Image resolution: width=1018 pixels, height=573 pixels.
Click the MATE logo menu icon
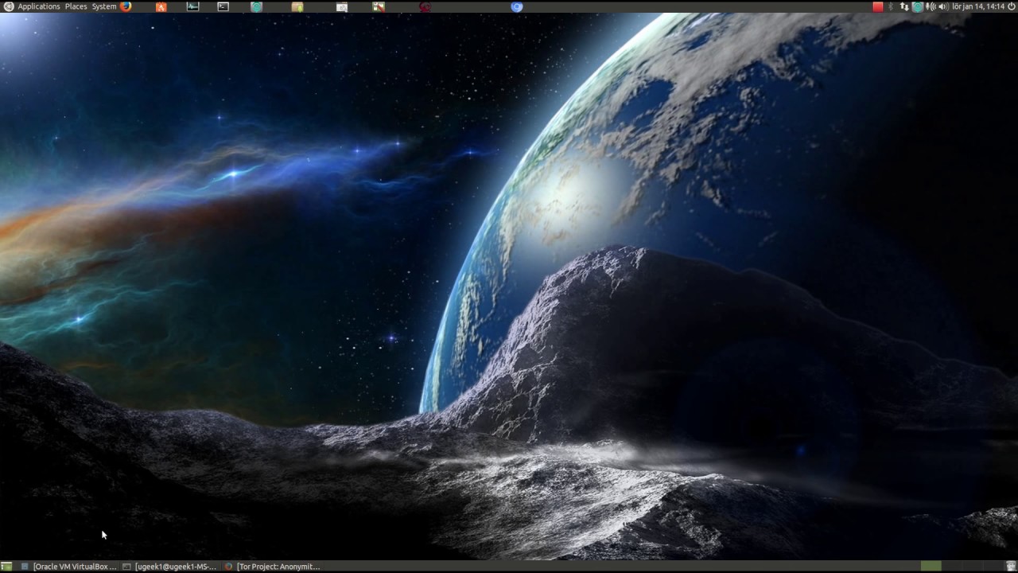tap(8, 6)
